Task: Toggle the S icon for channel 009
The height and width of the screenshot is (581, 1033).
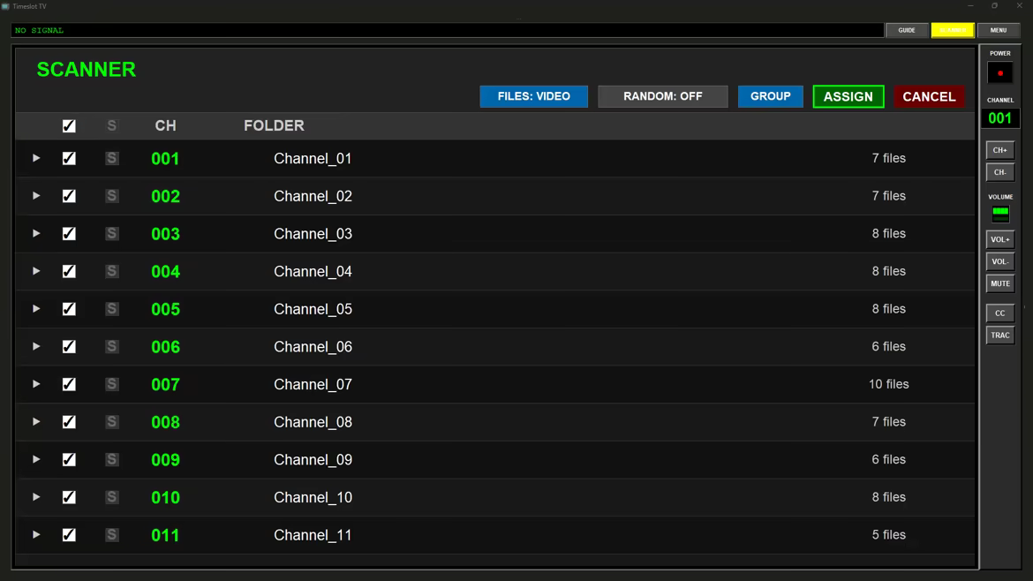Action: 112,459
